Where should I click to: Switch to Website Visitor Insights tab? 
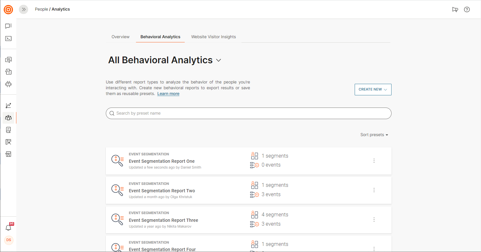pyautogui.click(x=214, y=37)
